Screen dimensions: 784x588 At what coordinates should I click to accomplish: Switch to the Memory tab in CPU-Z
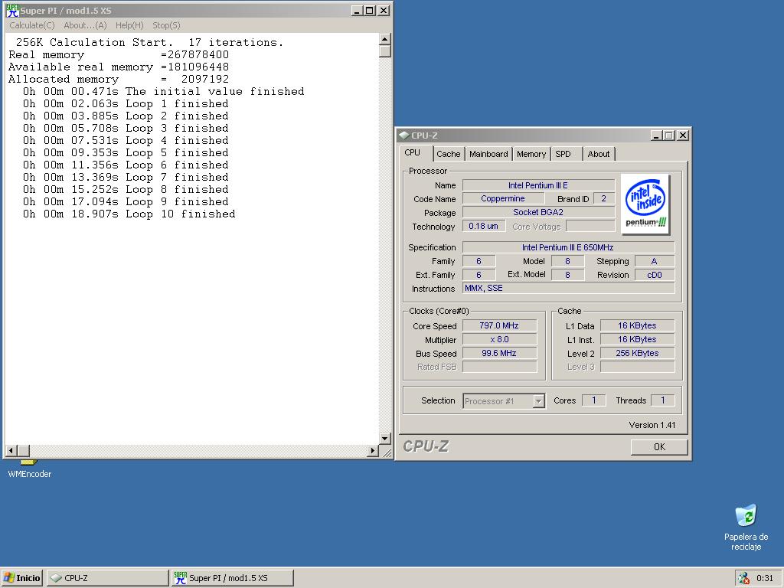(x=531, y=154)
